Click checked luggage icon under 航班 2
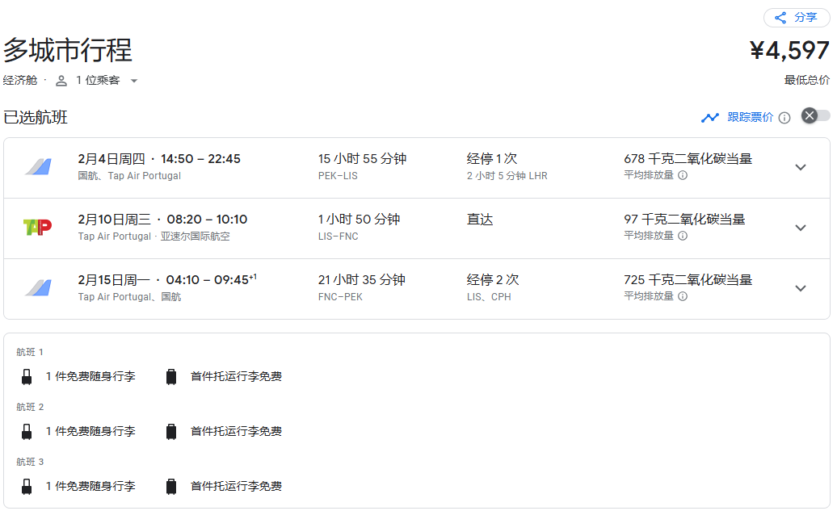 pyautogui.click(x=170, y=432)
